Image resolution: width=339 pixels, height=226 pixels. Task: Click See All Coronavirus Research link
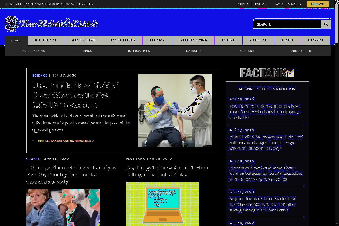tap(66, 141)
